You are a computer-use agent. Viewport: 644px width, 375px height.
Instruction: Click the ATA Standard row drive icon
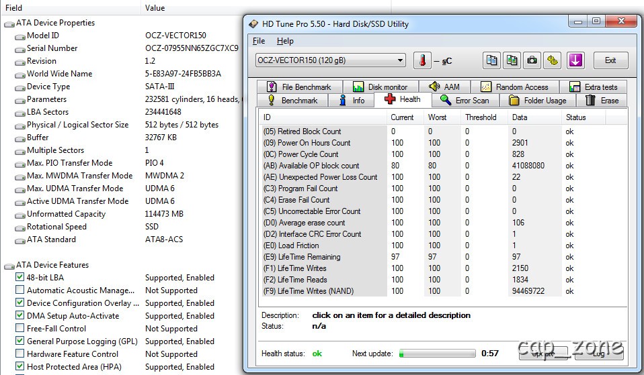click(19, 241)
